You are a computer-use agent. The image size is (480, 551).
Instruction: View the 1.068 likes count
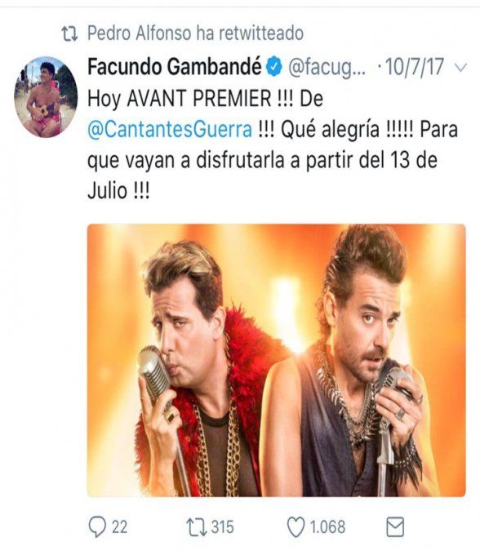point(327,527)
